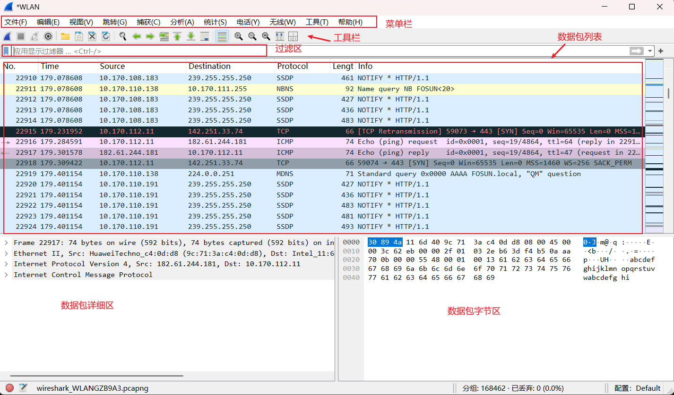
Task: Click the find packet magnifier icon
Action: [123, 36]
